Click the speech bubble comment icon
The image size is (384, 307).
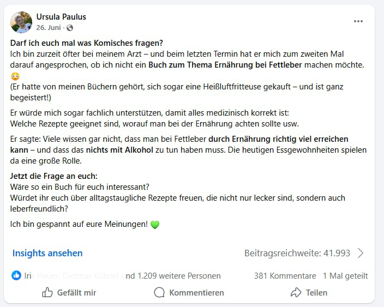159,293
